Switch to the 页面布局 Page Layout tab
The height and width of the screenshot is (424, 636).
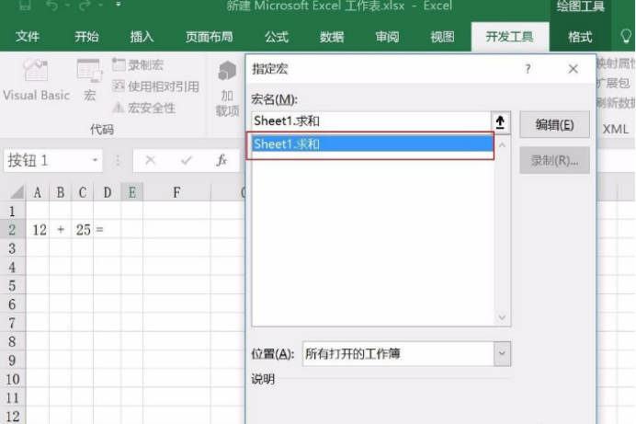pos(209,37)
